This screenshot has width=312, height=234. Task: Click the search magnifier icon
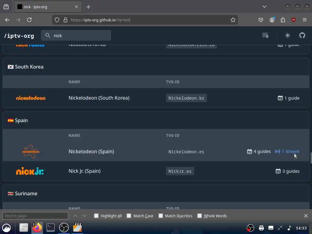48,35
